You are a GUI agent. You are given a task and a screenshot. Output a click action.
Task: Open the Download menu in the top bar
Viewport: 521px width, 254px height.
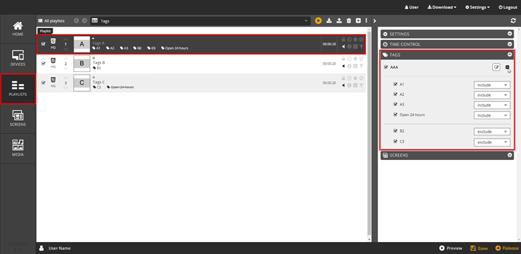pos(442,7)
